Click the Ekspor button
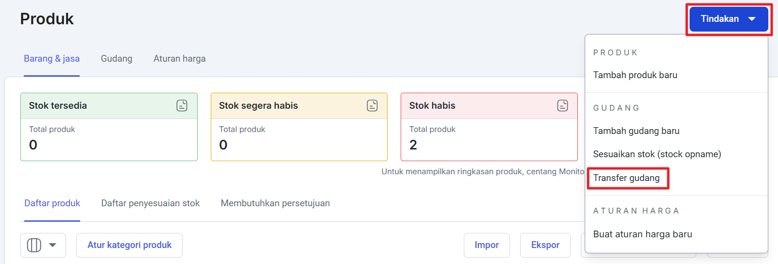This screenshot has height=264, width=778. tap(545, 245)
